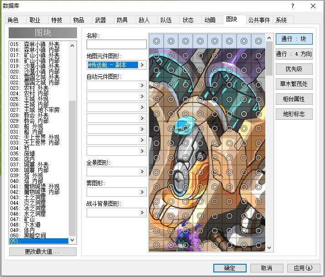Toggle passage circle on last top-row tile
Screen dimensions: 325x277
click(258, 41)
